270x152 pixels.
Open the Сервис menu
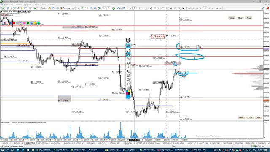tap(36, 5)
